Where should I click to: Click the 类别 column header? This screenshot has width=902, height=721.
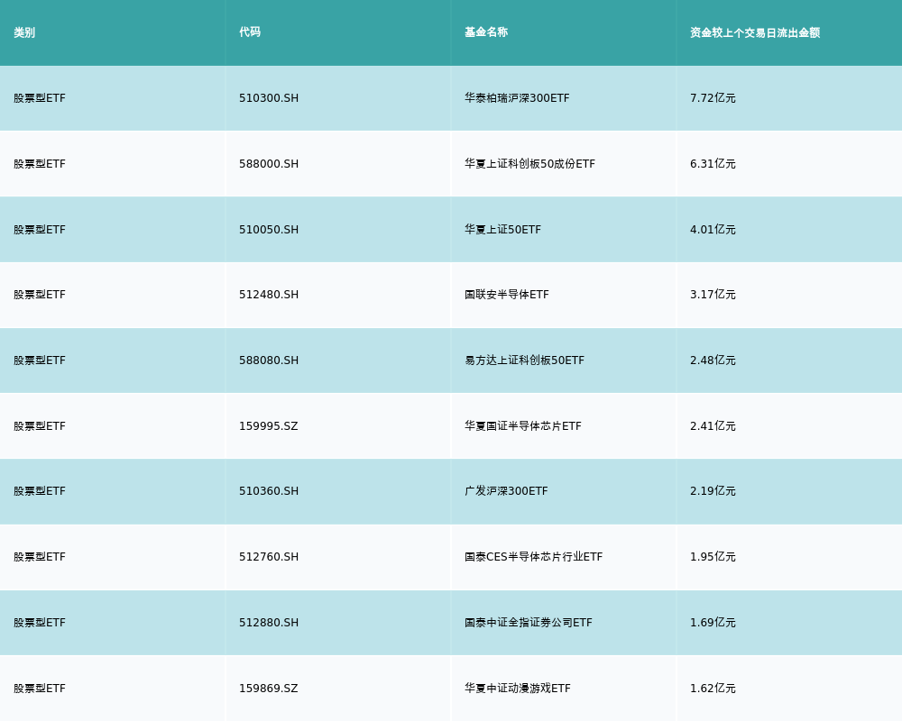click(24, 32)
